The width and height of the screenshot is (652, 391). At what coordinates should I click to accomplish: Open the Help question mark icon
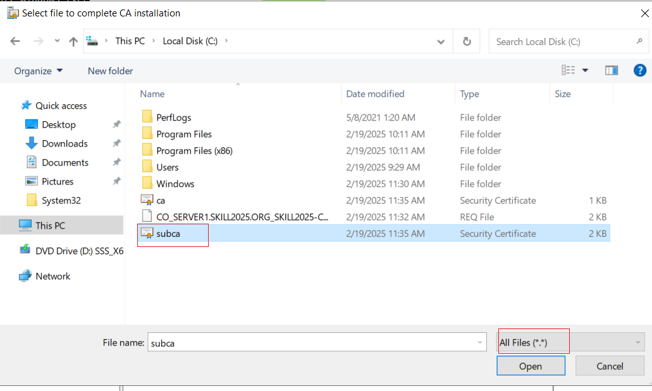coord(639,70)
